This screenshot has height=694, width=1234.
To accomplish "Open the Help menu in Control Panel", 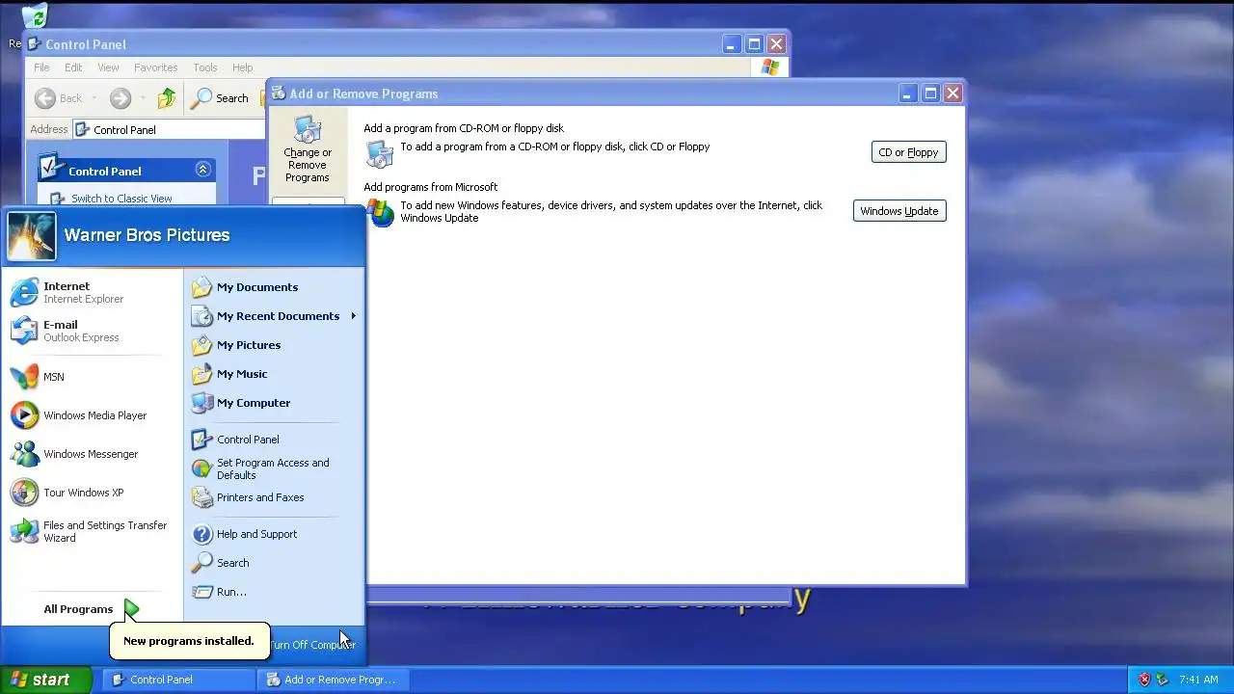I will pos(242,67).
